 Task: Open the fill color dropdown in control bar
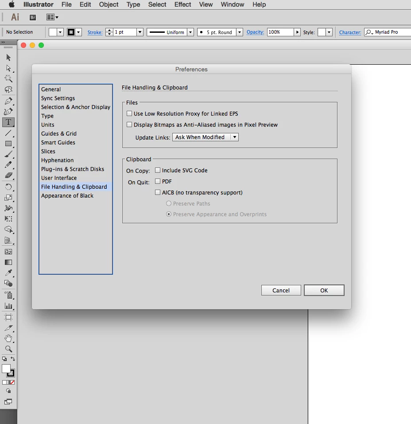(x=60, y=32)
